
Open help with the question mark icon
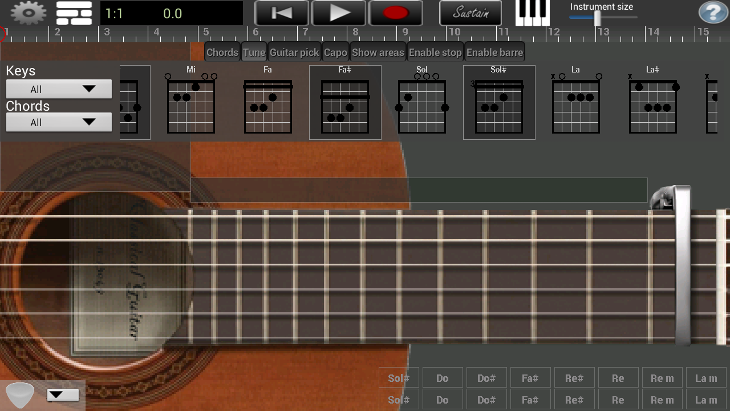(712, 13)
